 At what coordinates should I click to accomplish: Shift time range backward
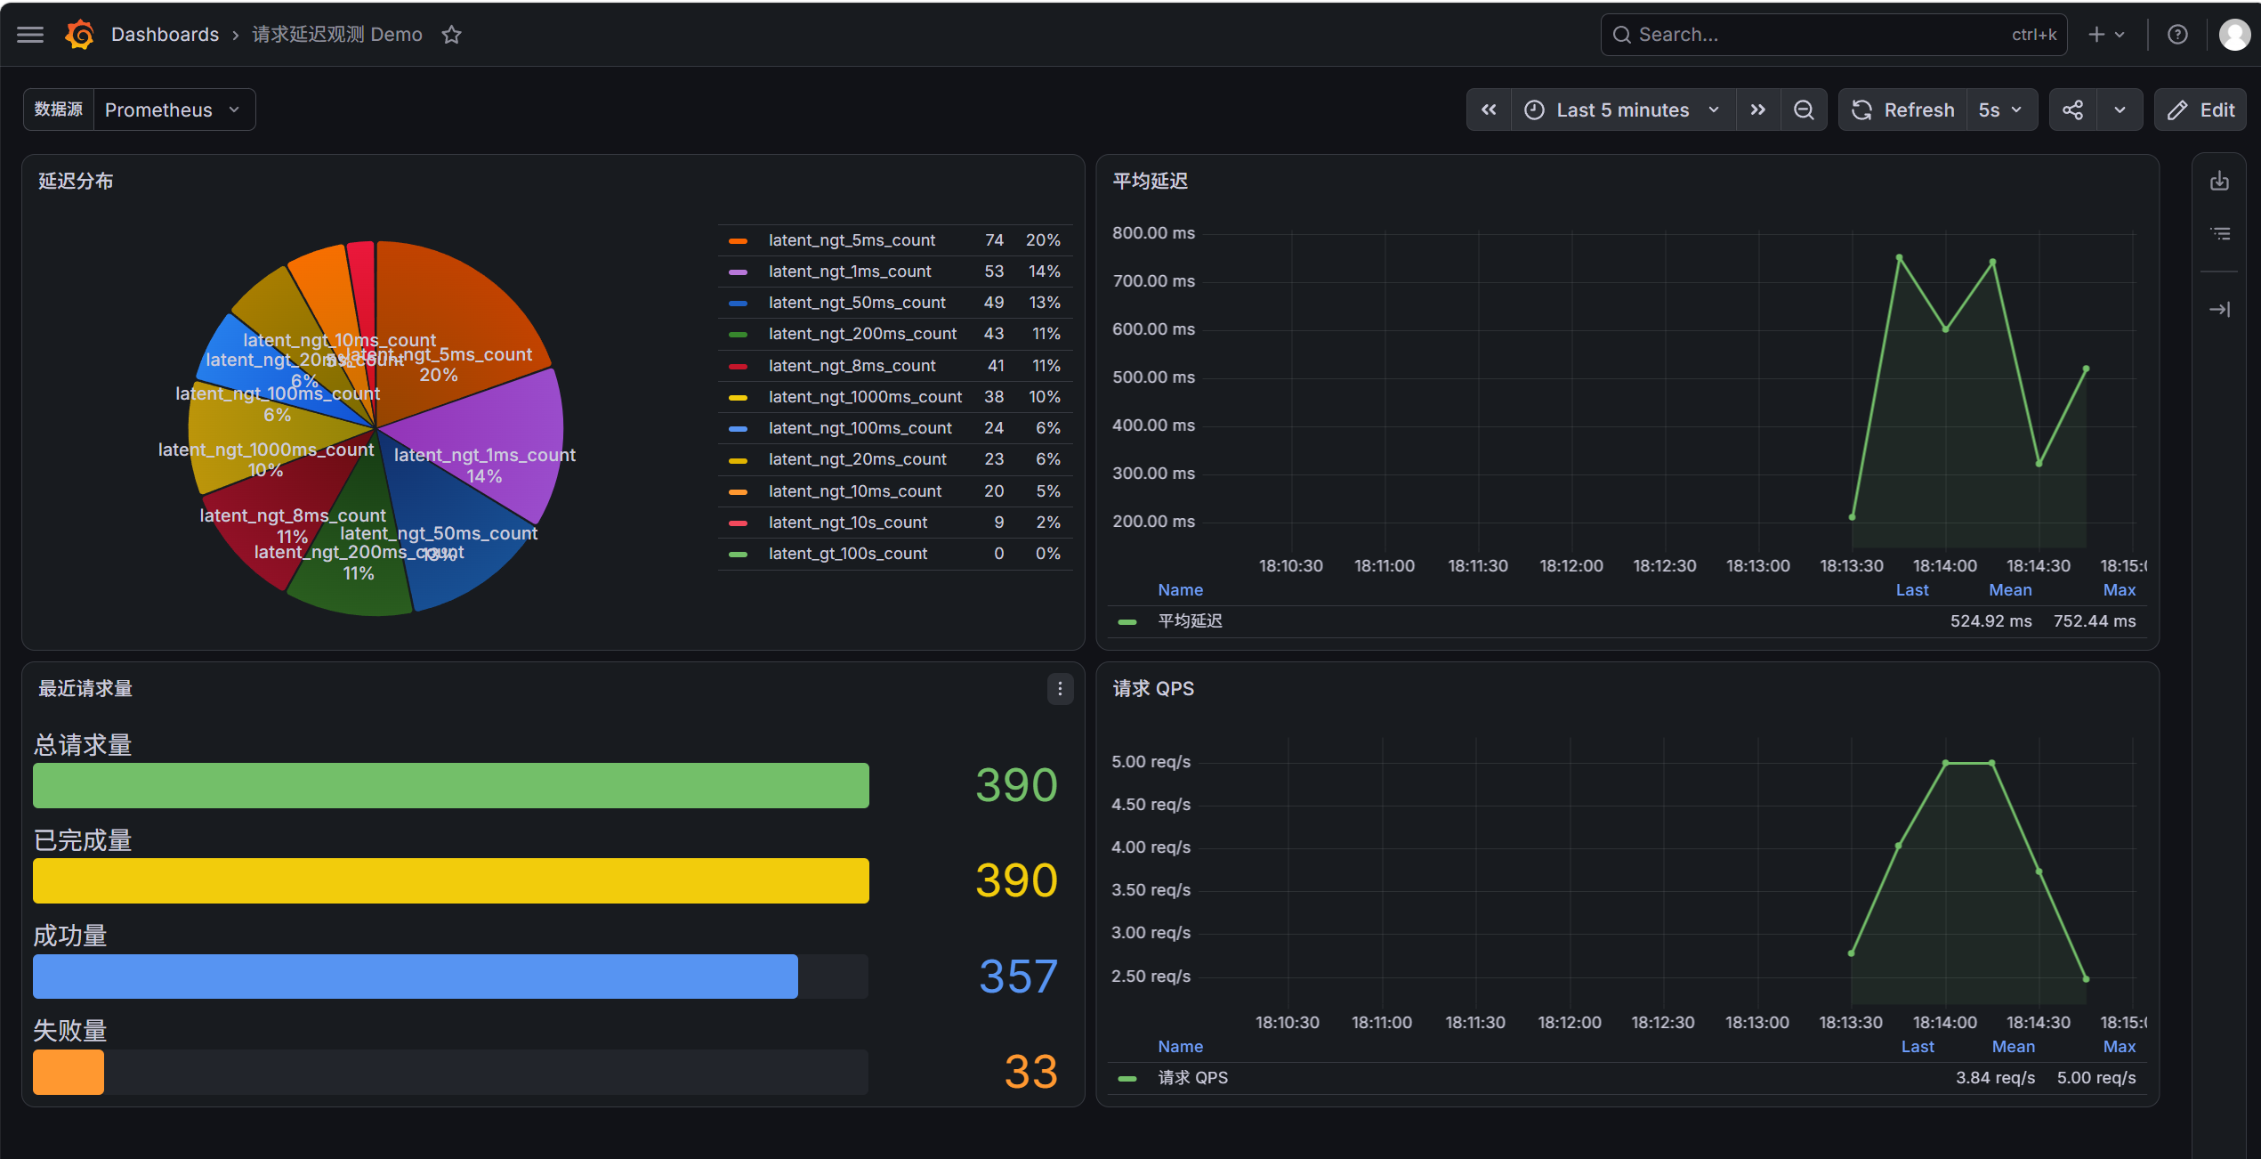(x=1489, y=109)
